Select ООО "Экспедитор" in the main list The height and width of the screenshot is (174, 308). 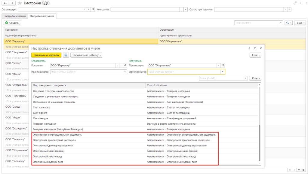pos(16,129)
